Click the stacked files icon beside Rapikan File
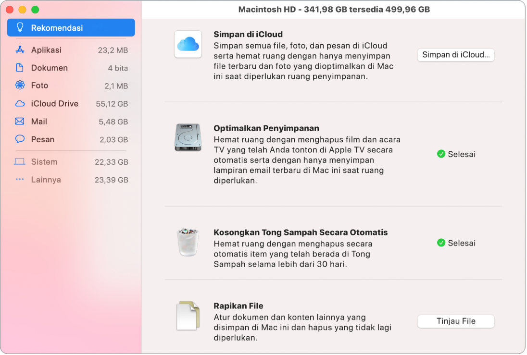Viewport: 527px width, 355px height. (x=188, y=315)
